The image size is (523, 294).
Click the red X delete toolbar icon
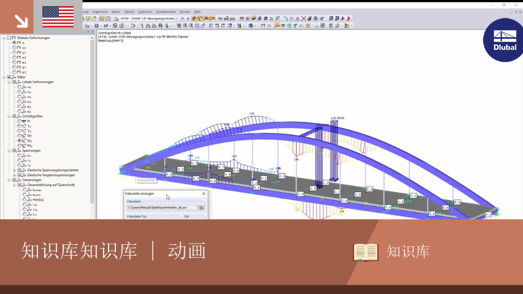click(303, 19)
